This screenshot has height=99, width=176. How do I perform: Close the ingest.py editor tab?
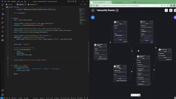click(x=25, y=4)
